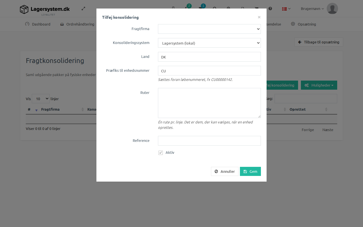Viewport: 363px width, 227px height.
Task: Click inside the Ruter text area
Action: tap(209, 103)
